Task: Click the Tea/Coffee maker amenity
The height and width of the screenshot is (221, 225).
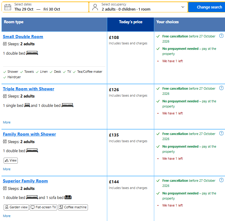Action: tap(89, 72)
